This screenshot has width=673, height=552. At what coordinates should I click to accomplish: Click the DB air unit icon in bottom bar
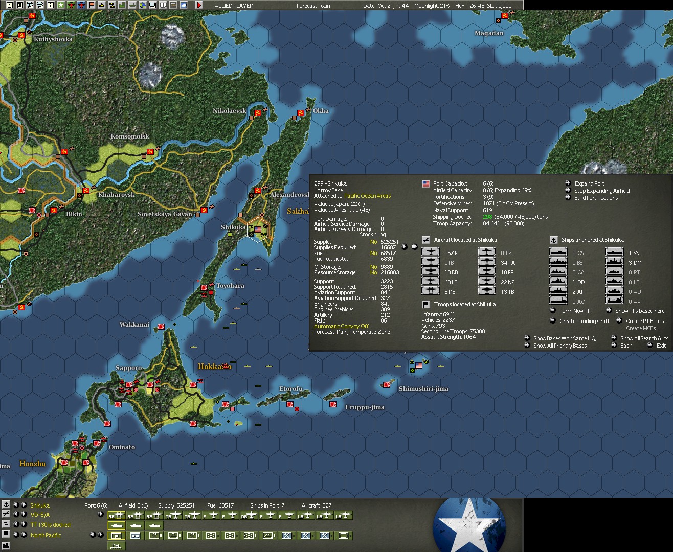click(249, 515)
